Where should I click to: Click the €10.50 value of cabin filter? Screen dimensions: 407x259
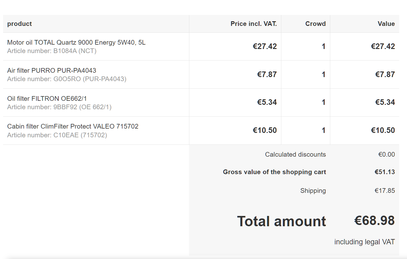click(383, 130)
